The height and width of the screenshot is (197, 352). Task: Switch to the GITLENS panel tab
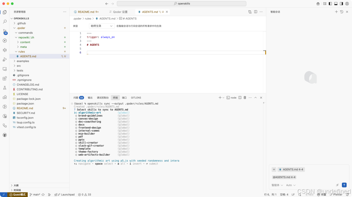point(136,98)
